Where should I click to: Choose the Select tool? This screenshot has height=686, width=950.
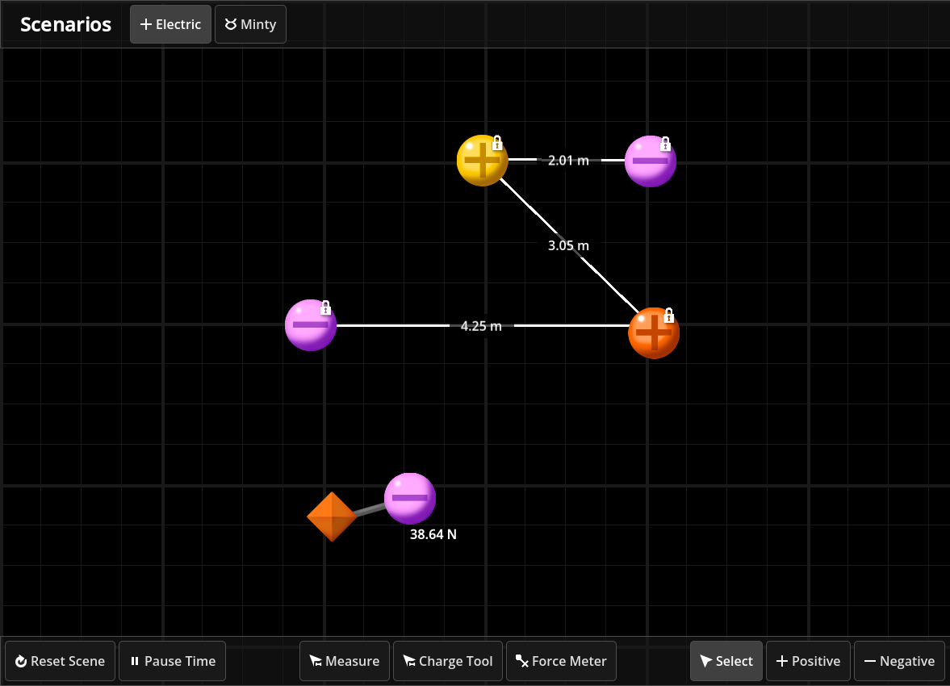pos(726,661)
